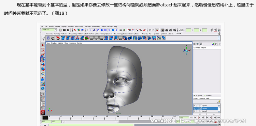Go to end of playback range
This screenshot has width=256, height=126.
tap(219, 117)
